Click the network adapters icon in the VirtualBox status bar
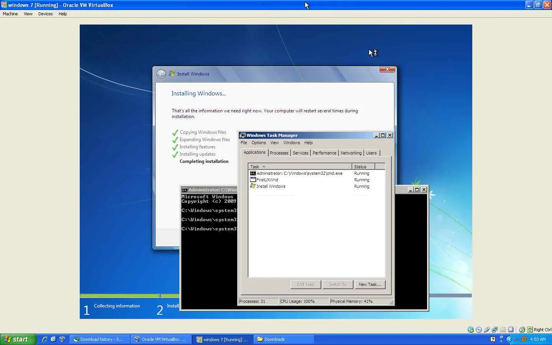Viewport: 552px width, 345px height. click(x=495, y=330)
